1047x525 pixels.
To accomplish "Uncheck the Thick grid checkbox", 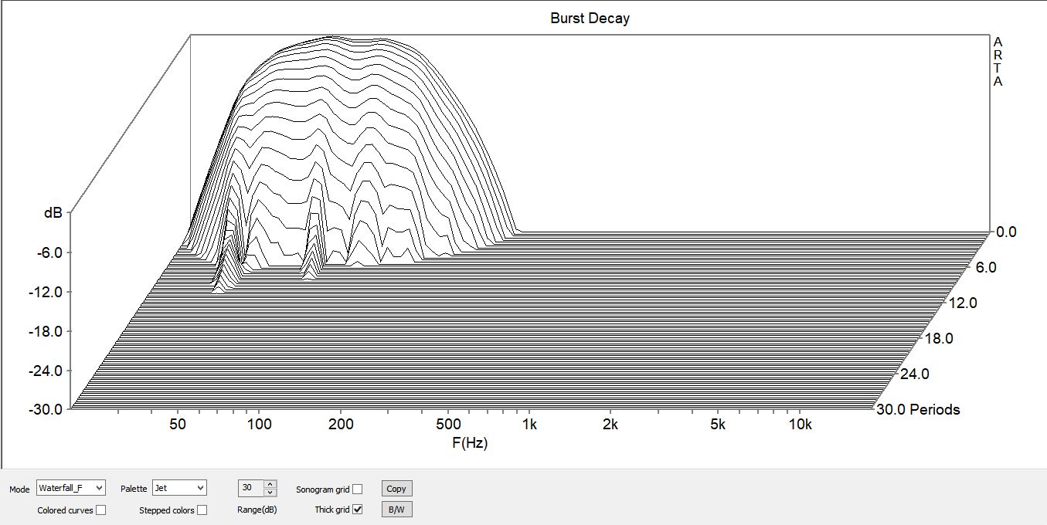I will click(x=357, y=510).
